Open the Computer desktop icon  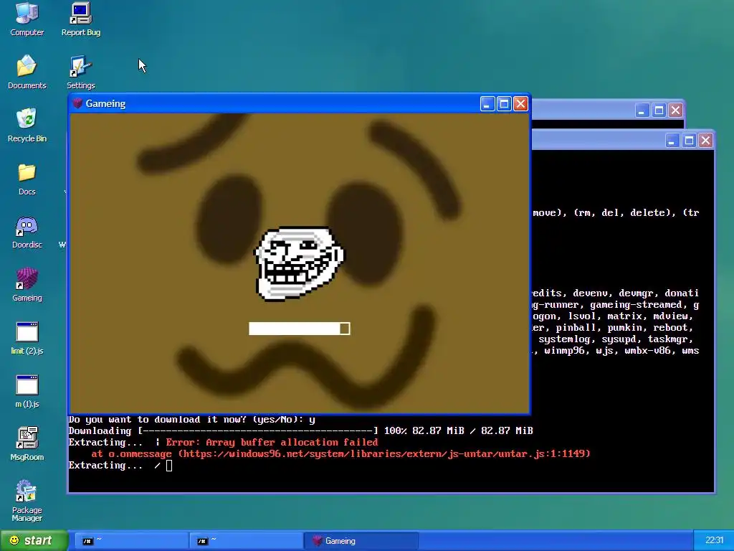[27, 19]
